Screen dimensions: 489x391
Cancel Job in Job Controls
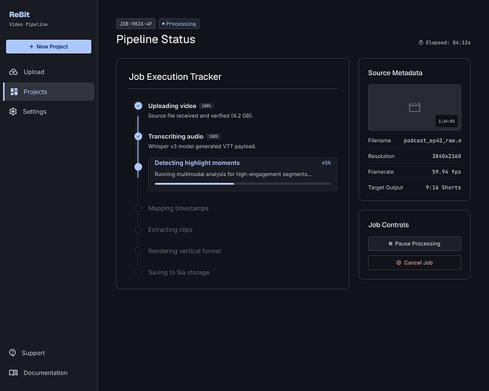pyautogui.click(x=415, y=263)
